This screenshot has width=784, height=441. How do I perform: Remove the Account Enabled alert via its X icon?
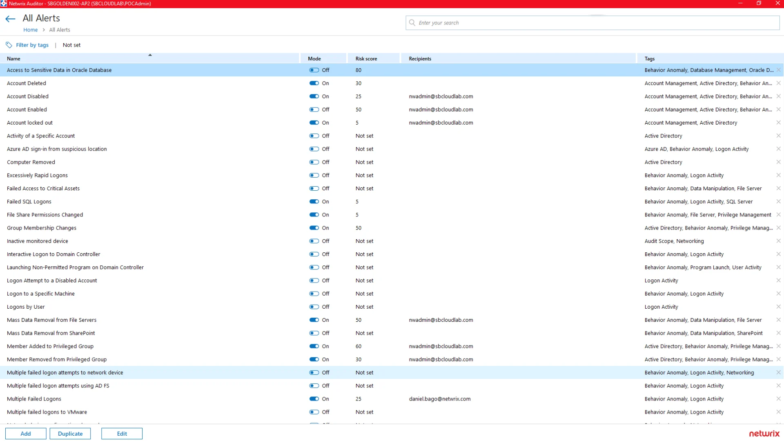[x=778, y=109]
